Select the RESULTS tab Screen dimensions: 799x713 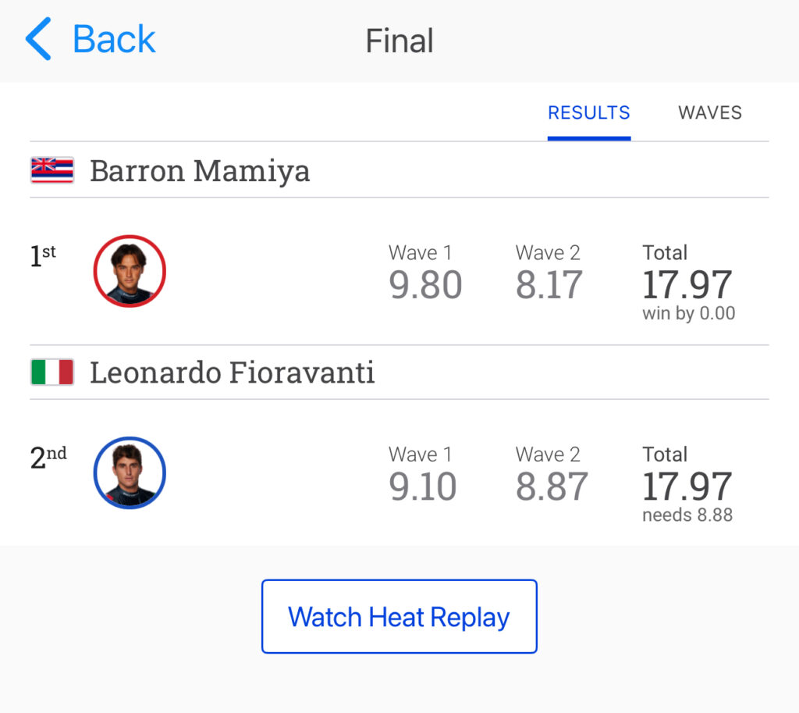point(588,113)
